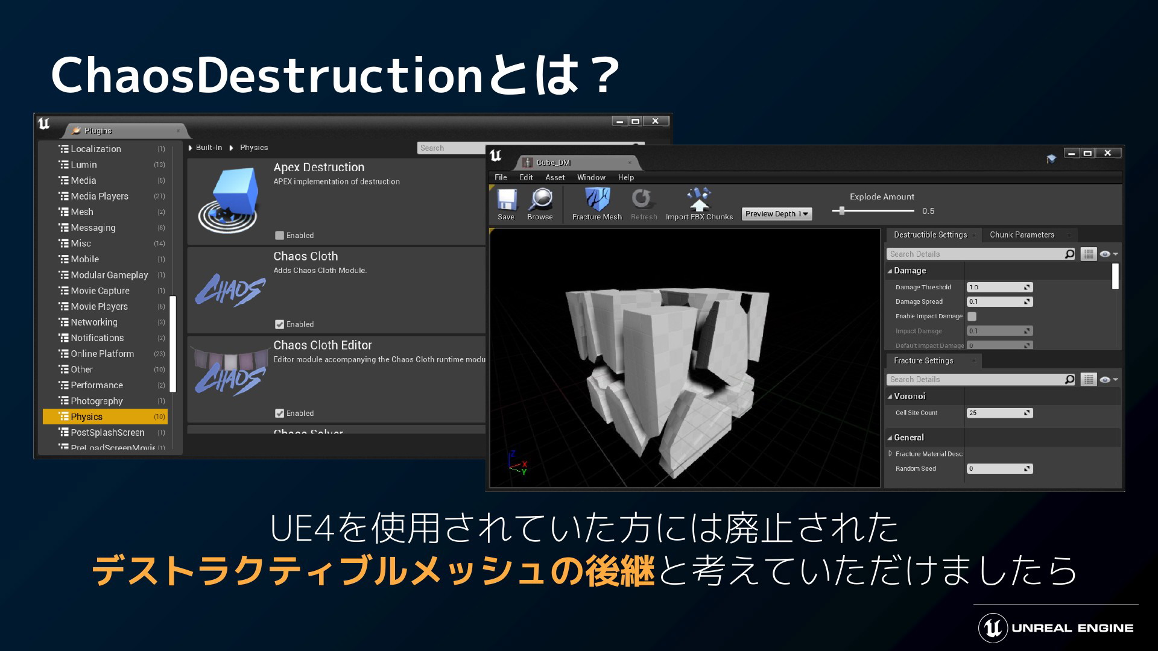This screenshot has height=651, width=1158.
Task: Click list icon beside Physics category
Action: [x=63, y=417]
